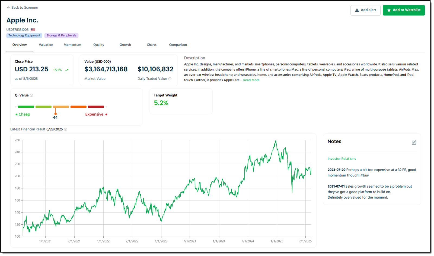
Task: Click the Expensive label under Qi Value
Action: pos(94,114)
